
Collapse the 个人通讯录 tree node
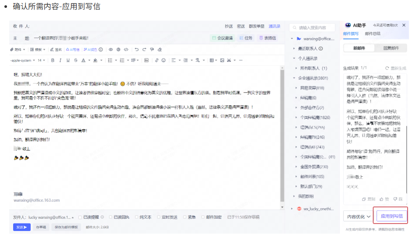click(x=294, y=58)
